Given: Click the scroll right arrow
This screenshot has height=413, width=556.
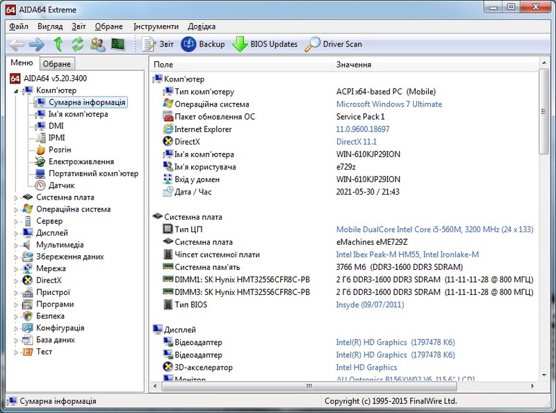Looking at the screenshot, I should [x=532, y=386].
